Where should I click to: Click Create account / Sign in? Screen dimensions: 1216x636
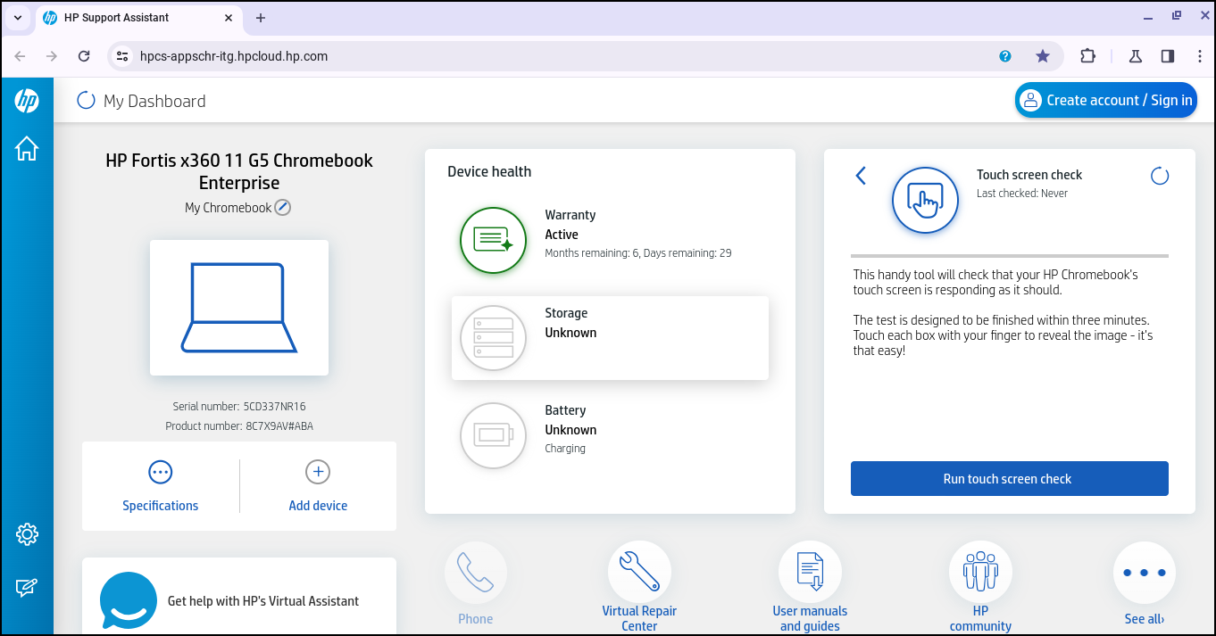coord(1106,100)
